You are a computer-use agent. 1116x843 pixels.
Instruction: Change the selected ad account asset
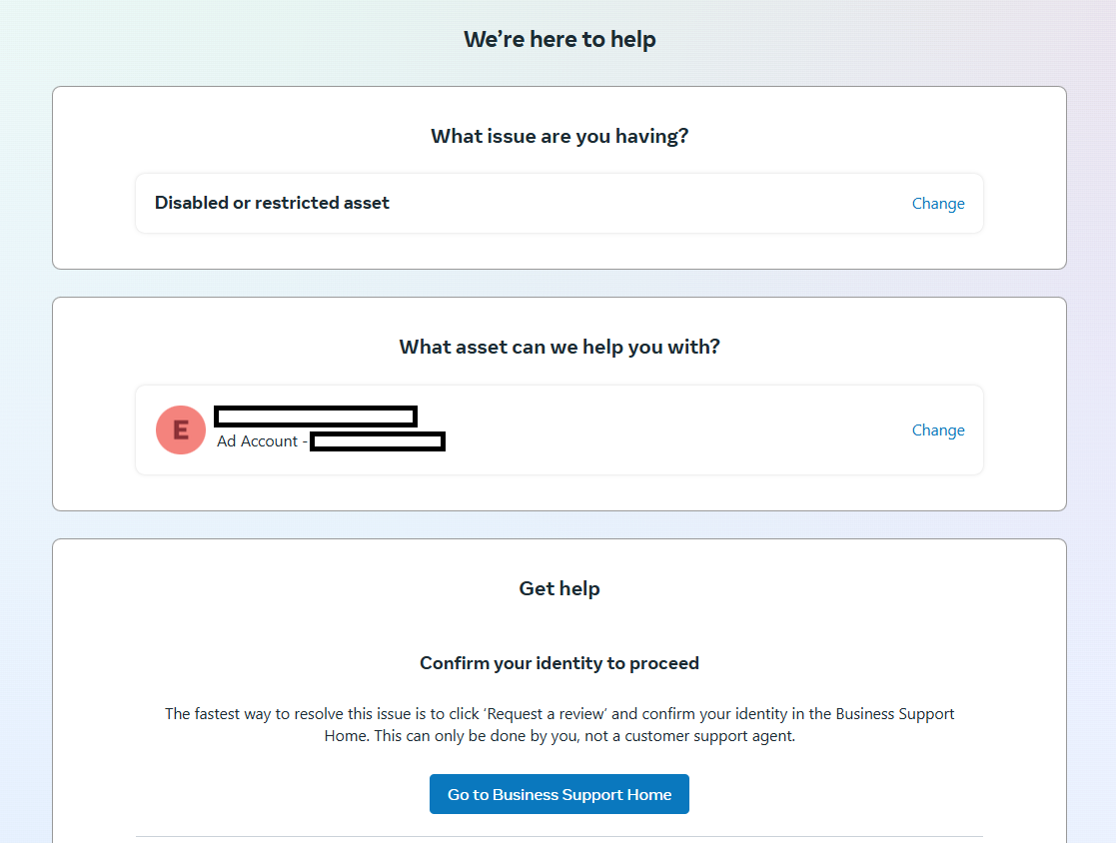938,430
